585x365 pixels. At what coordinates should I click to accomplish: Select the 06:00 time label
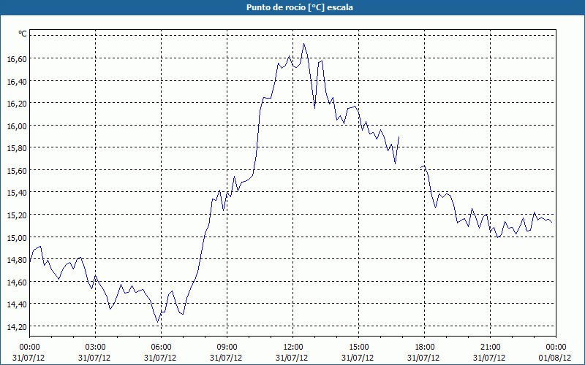(x=161, y=347)
